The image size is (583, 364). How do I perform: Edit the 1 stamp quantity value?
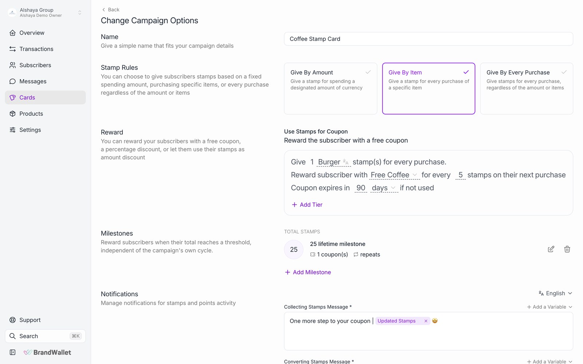312,162
